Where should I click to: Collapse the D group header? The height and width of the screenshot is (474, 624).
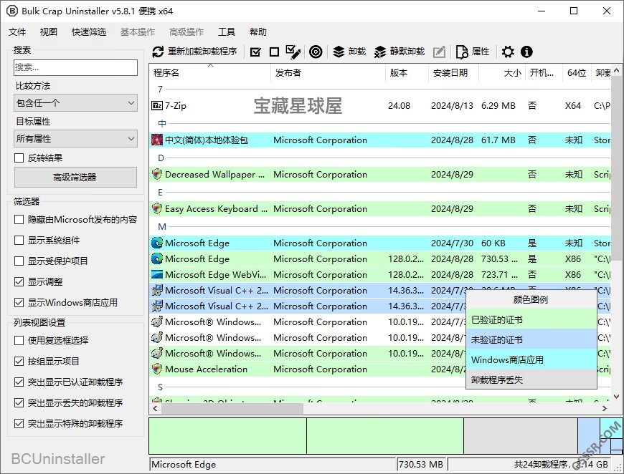coord(161,158)
